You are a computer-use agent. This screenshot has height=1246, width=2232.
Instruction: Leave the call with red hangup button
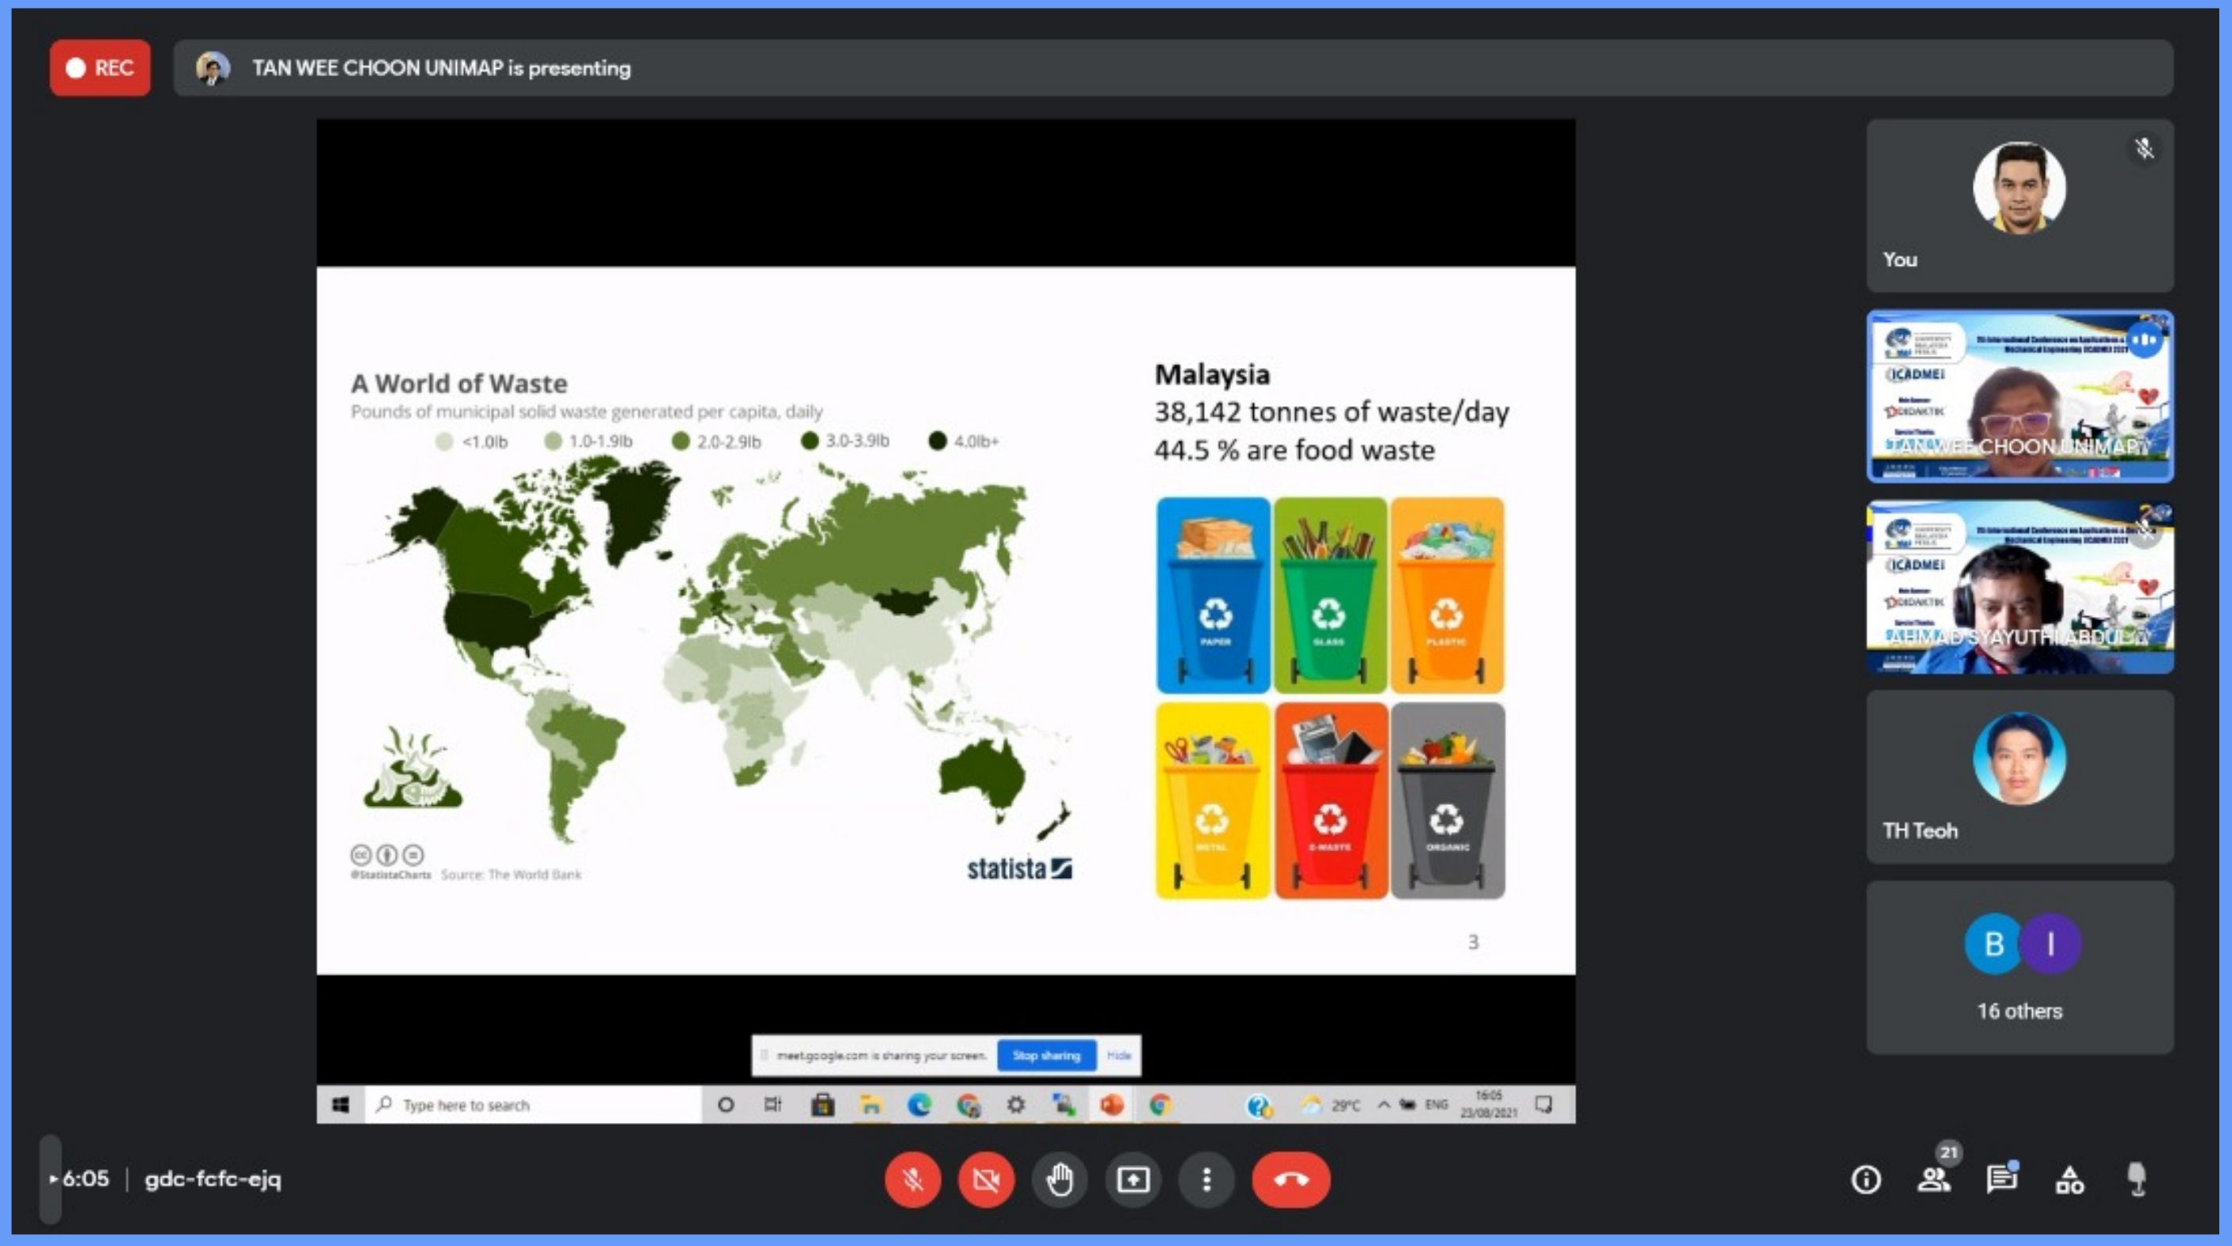tap(1290, 1179)
